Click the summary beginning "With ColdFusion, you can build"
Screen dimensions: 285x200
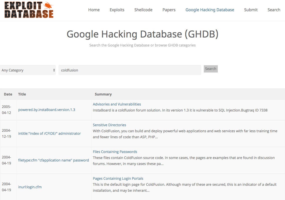click(x=185, y=134)
